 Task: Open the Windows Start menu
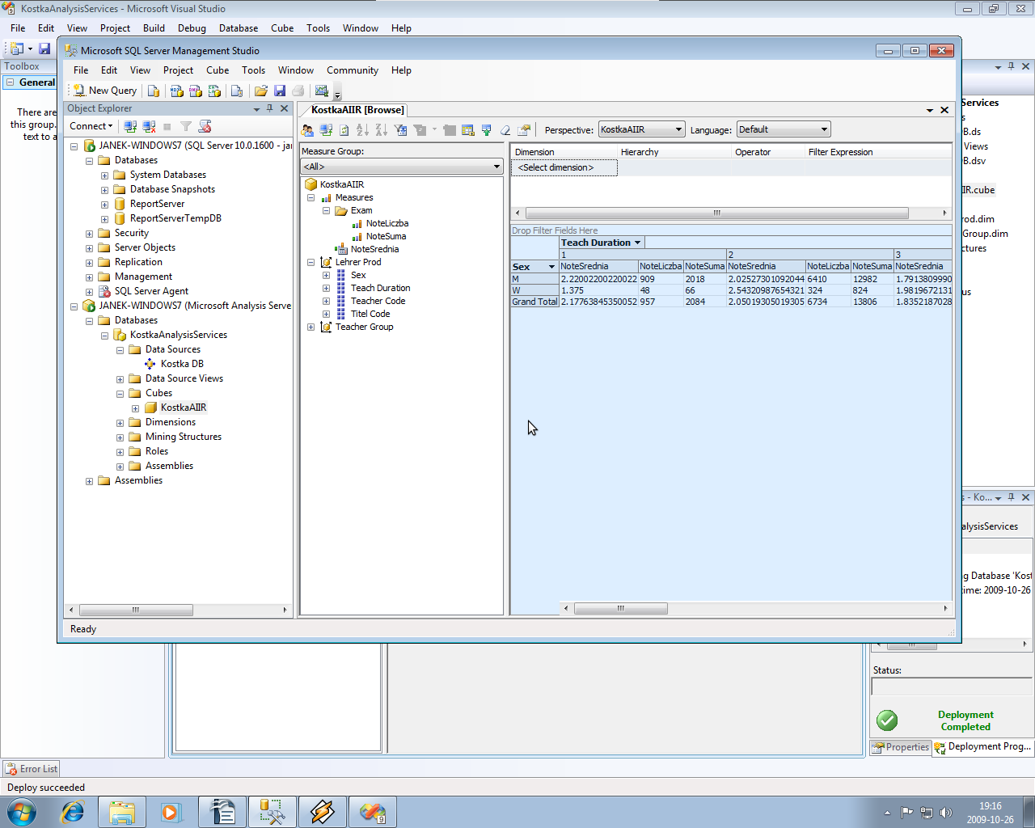(x=22, y=812)
